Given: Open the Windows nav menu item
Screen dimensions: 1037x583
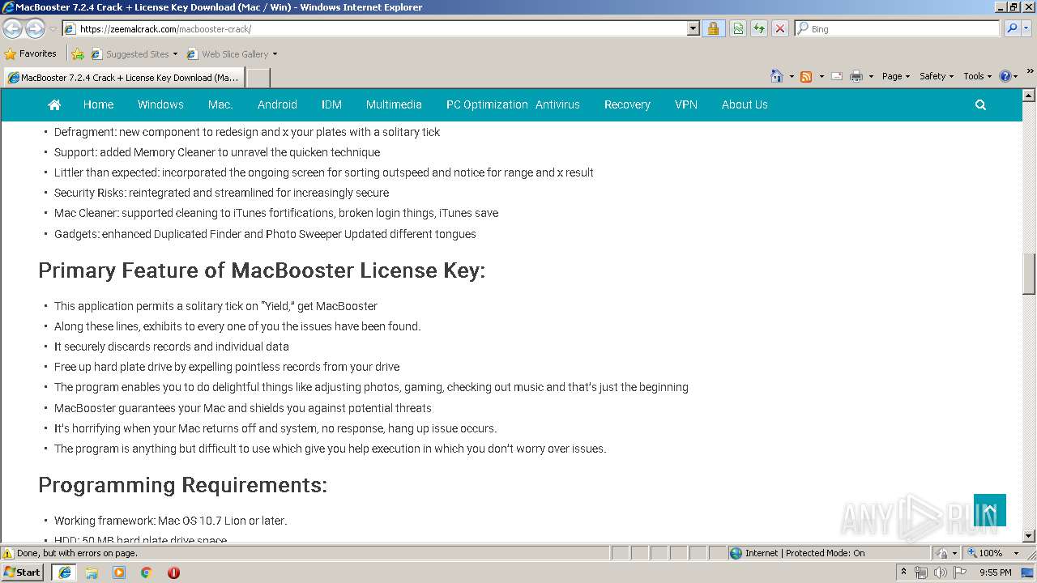Looking at the screenshot, I should pos(160,104).
